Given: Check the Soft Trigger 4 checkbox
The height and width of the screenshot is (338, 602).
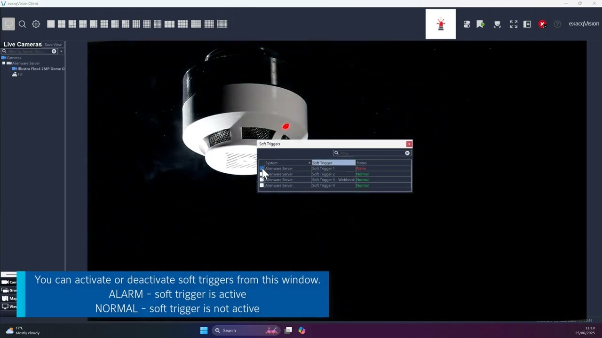Looking at the screenshot, I should tap(262, 185).
